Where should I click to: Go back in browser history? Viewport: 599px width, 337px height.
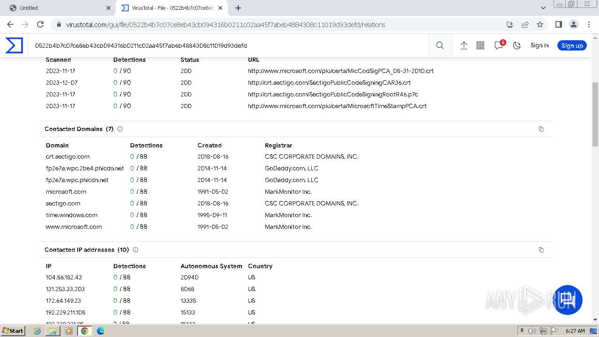[x=10, y=24]
